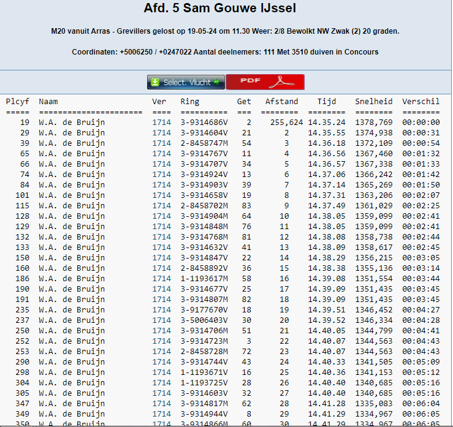Select the 1714 link for ring 1-1193671M
The image size is (453, 427).
(161, 372)
